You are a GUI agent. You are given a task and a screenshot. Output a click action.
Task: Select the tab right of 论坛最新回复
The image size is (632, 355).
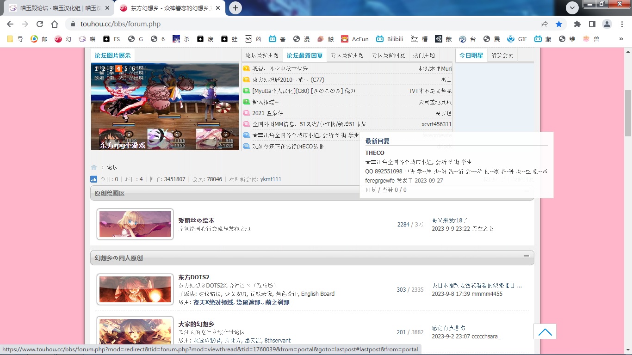pyautogui.click(x=347, y=55)
